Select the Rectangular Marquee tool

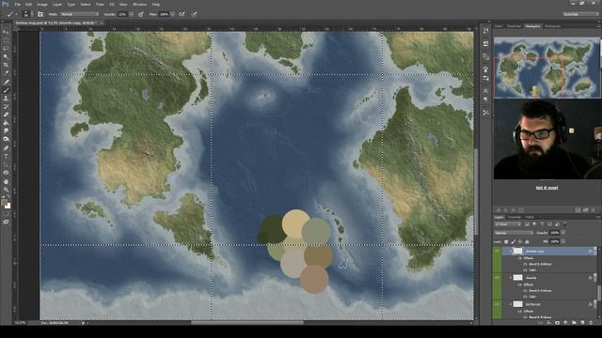coord(6,40)
